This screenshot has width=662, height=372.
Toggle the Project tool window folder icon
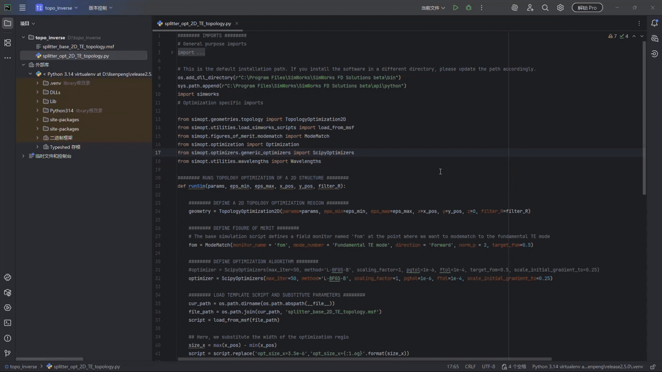click(x=7, y=23)
